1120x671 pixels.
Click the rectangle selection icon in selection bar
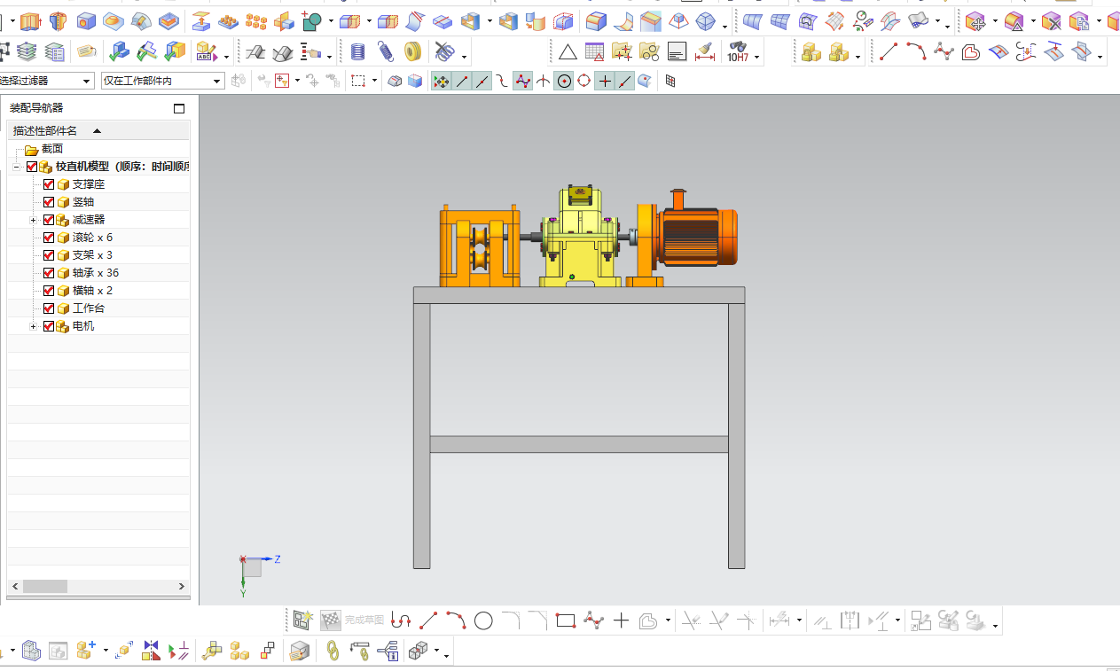(358, 81)
